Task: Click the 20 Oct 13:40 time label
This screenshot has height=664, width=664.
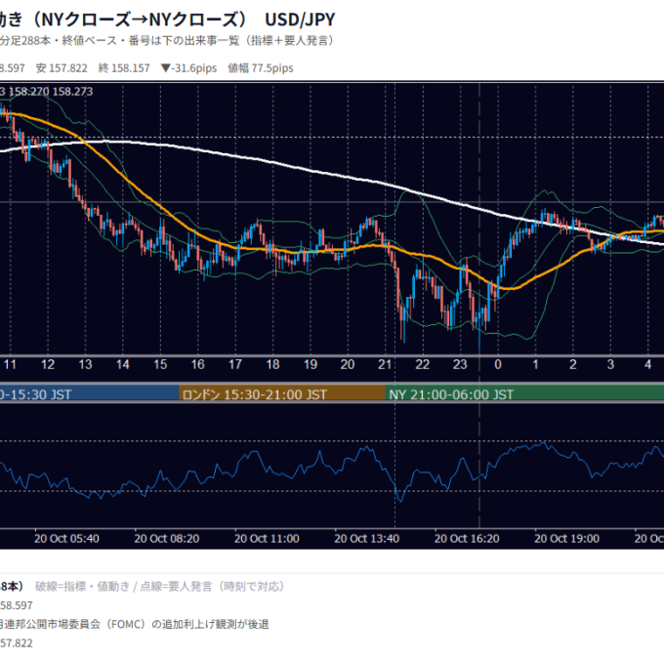Action: 367,539
